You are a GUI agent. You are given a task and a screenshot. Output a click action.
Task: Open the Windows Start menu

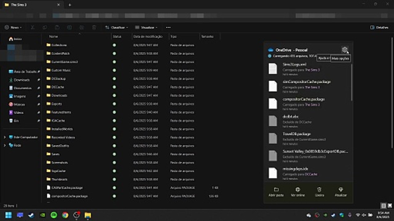click(x=8, y=215)
